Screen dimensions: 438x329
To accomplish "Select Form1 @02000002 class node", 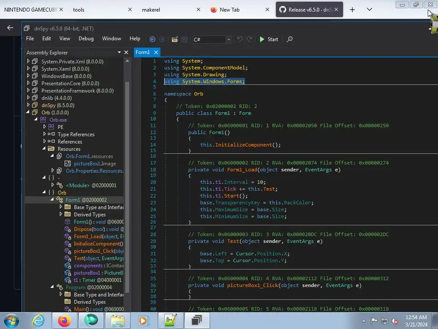I will [86, 200].
